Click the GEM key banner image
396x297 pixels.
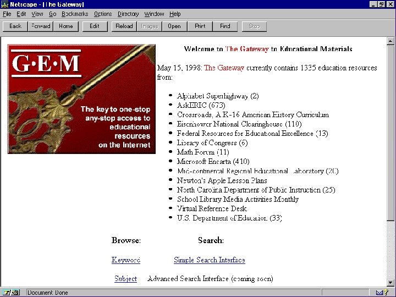point(81,99)
